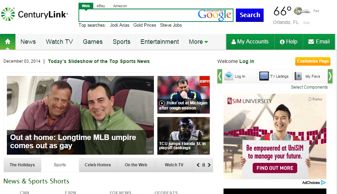Open the Hoke out at Michigan story

pyautogui.click(x=183, y=95)
